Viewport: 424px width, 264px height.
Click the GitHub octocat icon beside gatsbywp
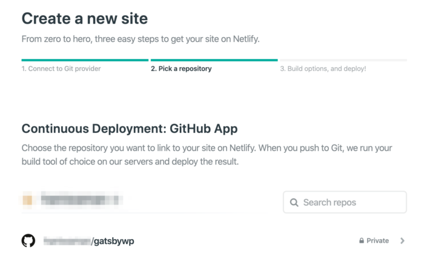(x=28, y=241)
